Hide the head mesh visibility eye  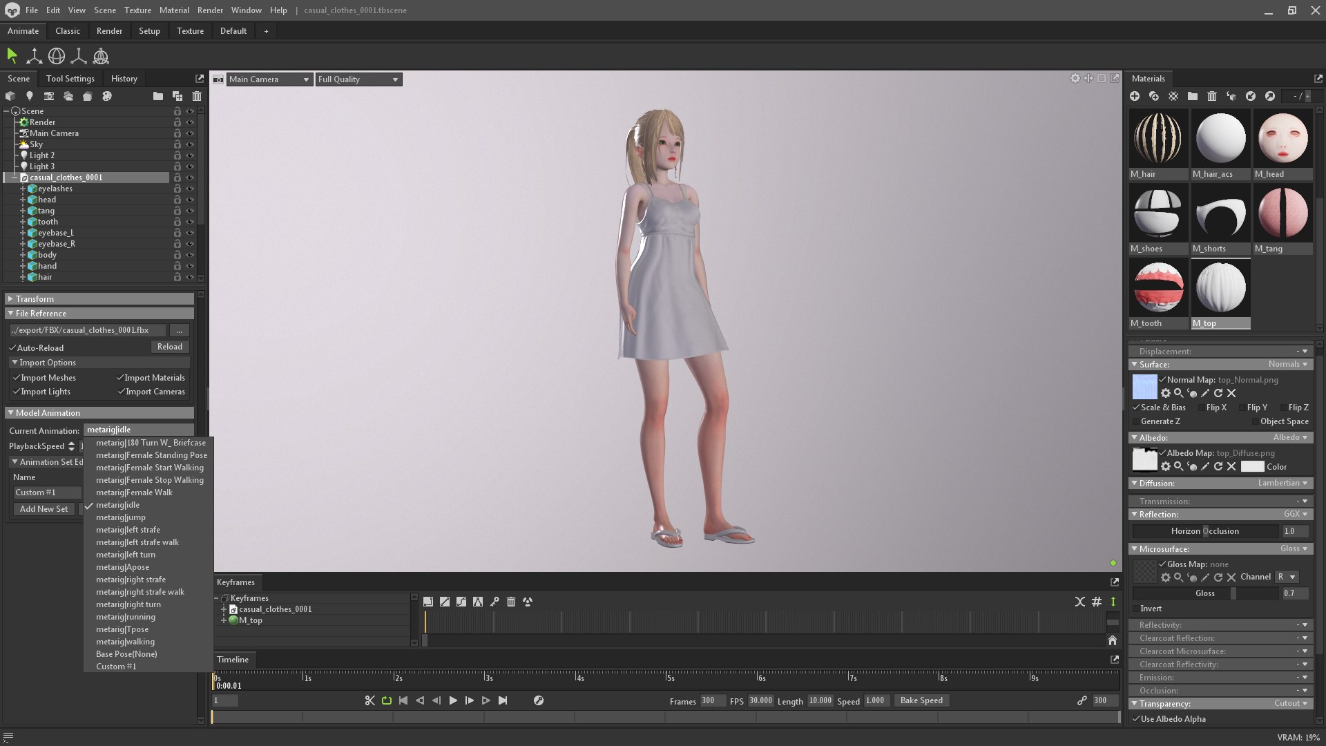(190, 200)
